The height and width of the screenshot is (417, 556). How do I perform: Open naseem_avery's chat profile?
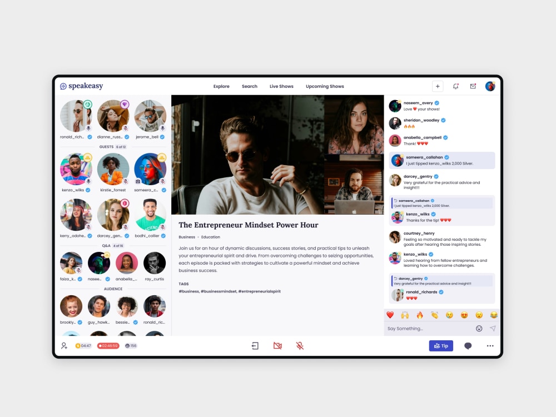tap(395, 106)
